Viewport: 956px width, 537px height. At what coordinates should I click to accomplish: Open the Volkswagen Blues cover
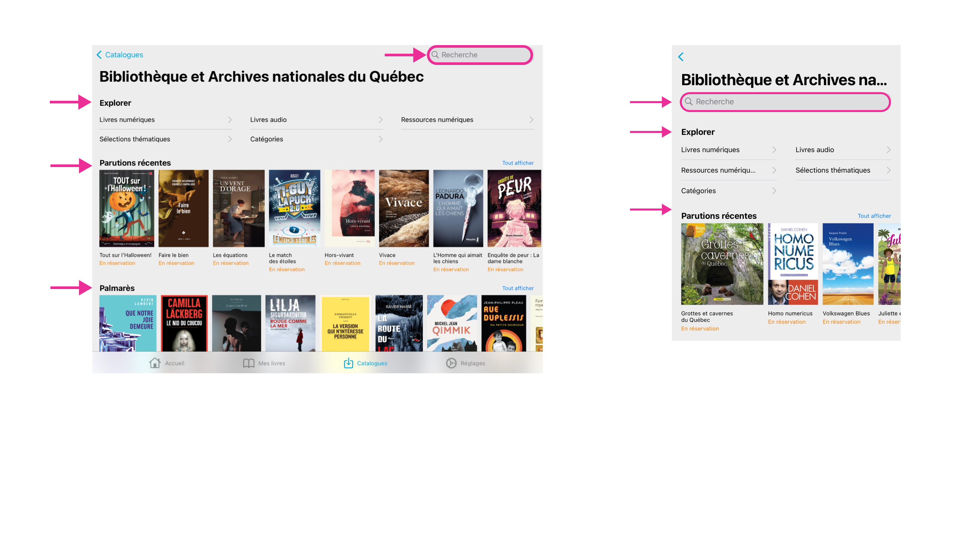coord(848,264)
